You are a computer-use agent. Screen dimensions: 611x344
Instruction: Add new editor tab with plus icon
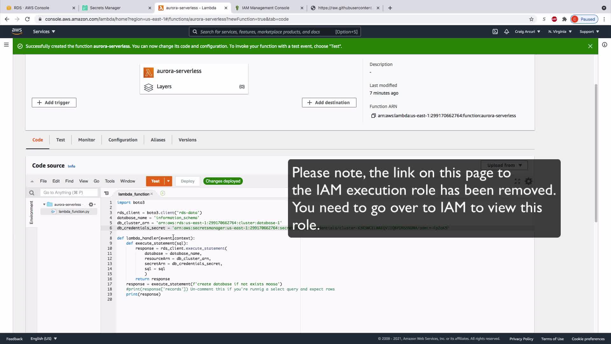[163, 193]
